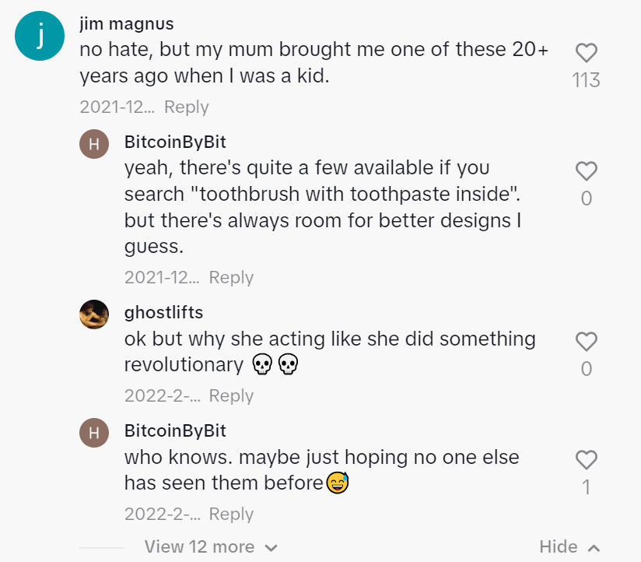Reply to ghostlifts' comment
Image resolution: width=641 pixels, height=562 pixels.
click(x=231, y=395)
